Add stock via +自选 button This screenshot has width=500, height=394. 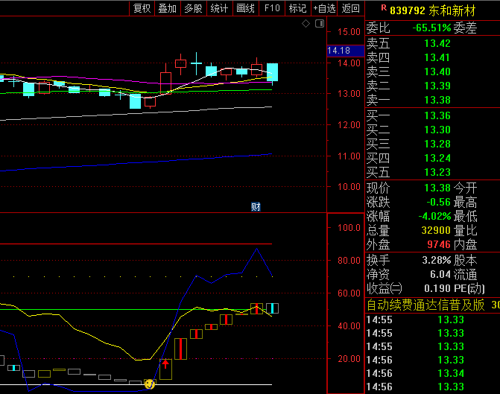click(324, 8)
